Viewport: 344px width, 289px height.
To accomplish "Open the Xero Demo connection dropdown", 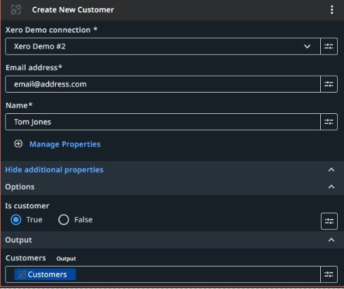I will click(163, 46).
